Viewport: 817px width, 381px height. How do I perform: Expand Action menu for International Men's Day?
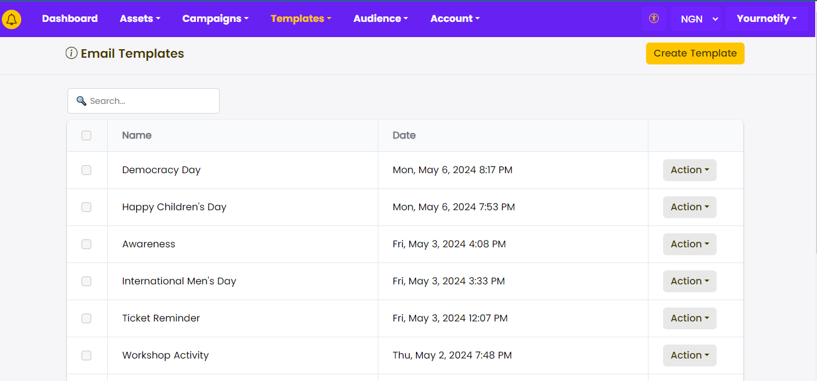(689, 281)
